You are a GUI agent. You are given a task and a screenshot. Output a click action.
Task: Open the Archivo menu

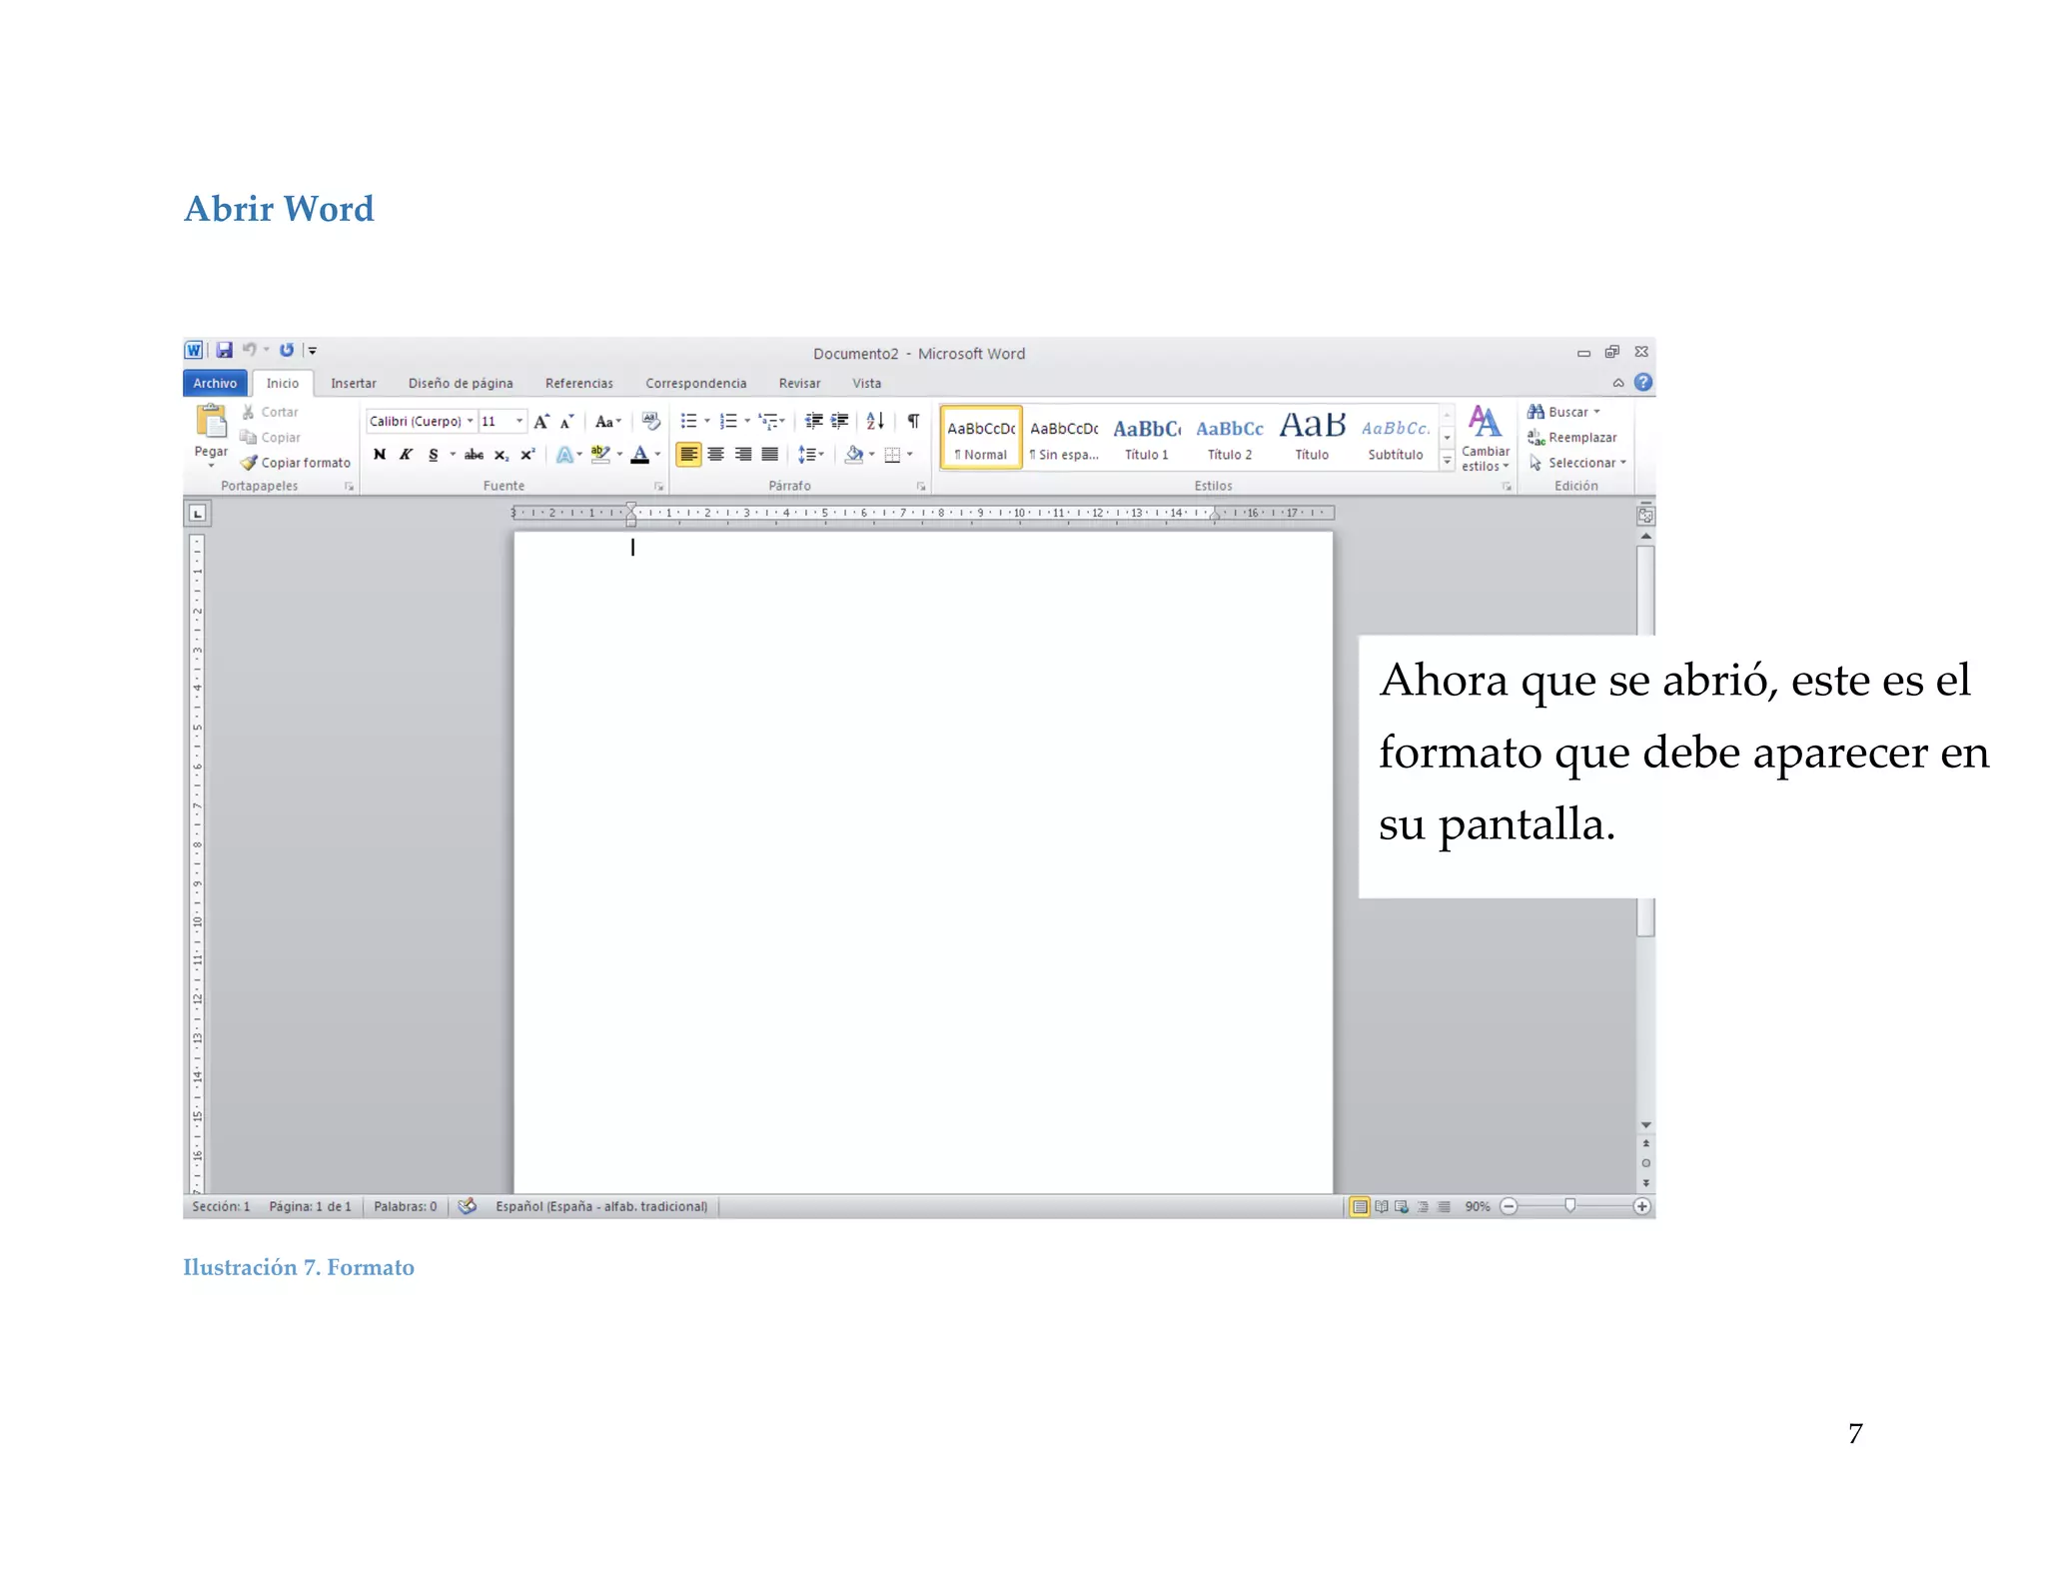[x=215, y=383]
